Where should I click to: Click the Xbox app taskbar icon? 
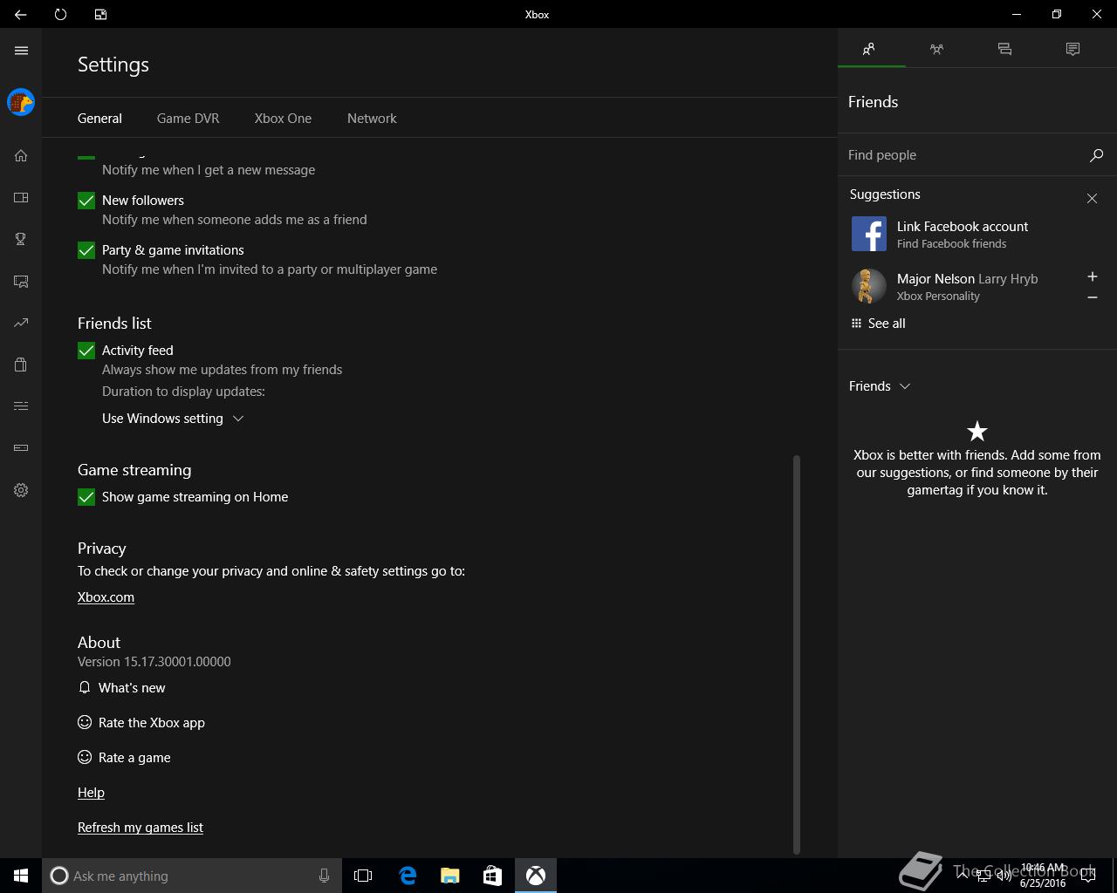tap(536, 876)
